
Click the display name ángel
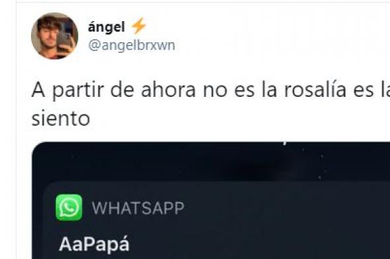tap(106, 27)
